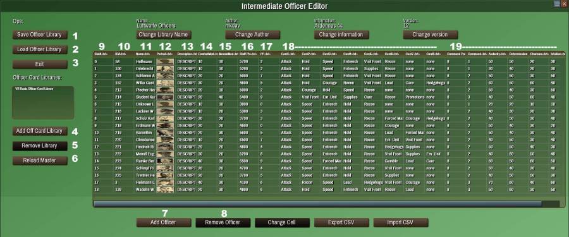Image resolution: width=569 pixels, height=237 pixels.
Task: Load an officer library
Action: point(40,50)
